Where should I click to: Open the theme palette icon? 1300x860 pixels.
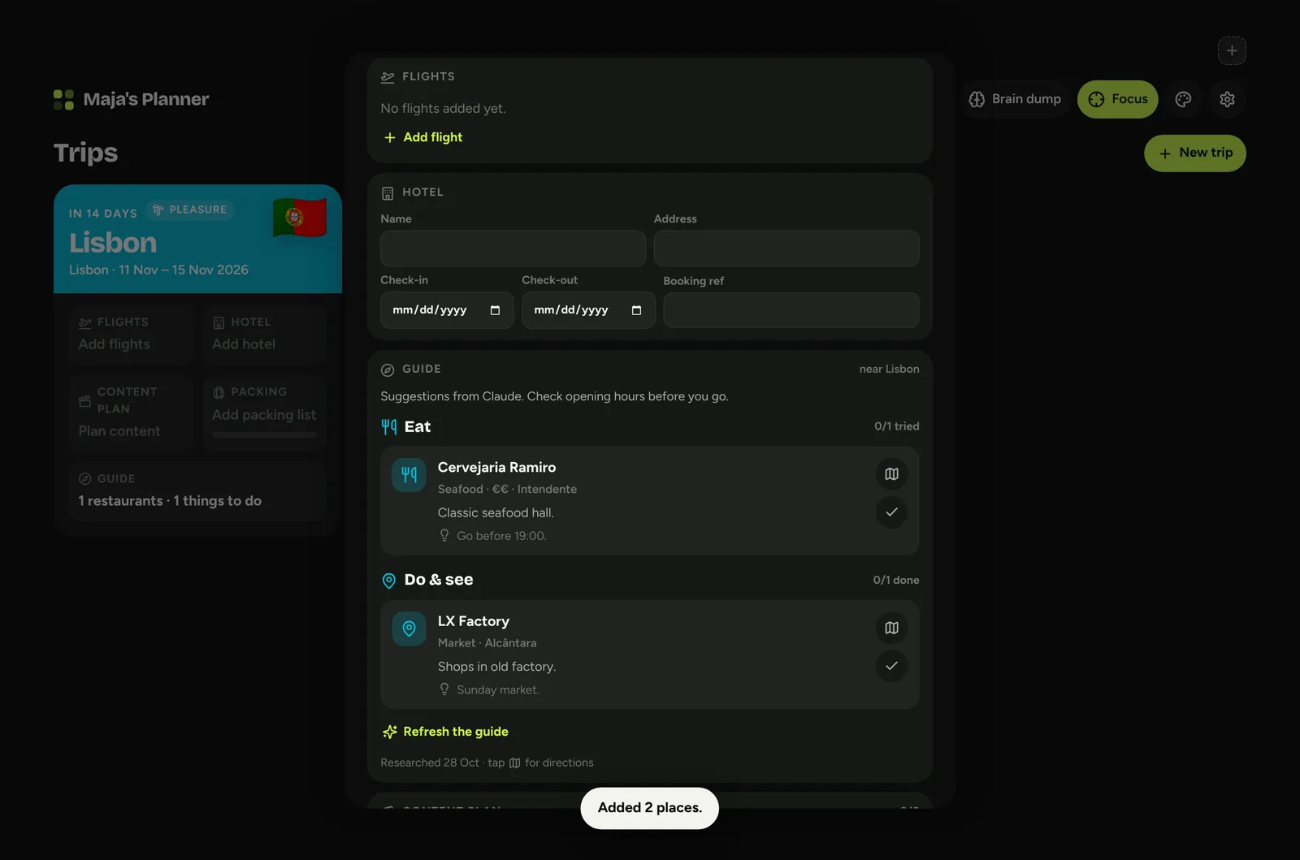tap(1183, 99)
